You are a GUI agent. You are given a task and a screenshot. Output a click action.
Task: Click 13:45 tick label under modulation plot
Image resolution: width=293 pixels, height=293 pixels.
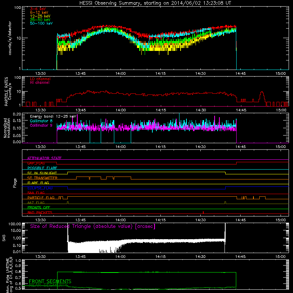[x=81, y=147]
